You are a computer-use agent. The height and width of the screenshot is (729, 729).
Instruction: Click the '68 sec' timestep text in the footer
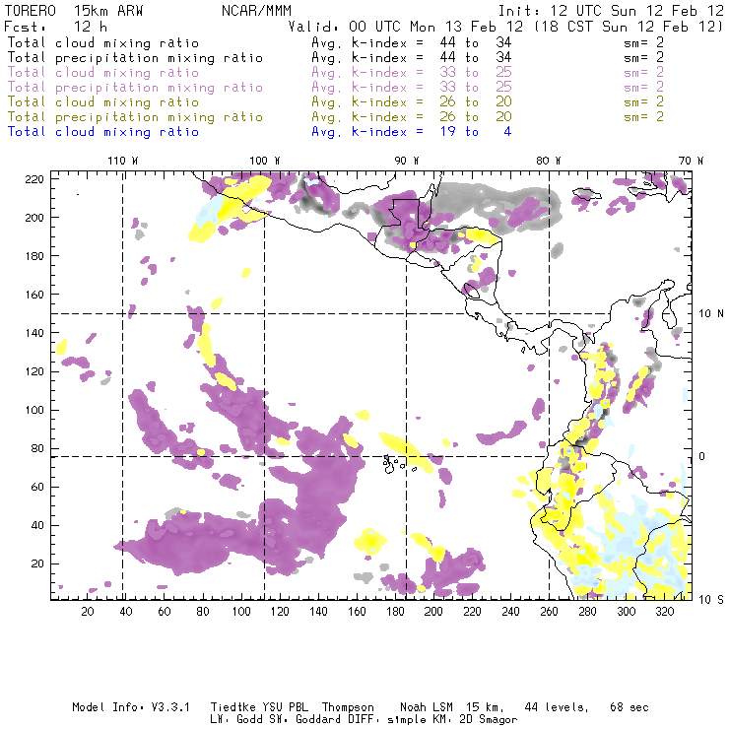pos(630,707)
